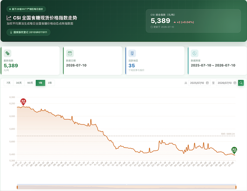Click the start date input 2025/07/10
247x191 pixels.
[199, 83]
